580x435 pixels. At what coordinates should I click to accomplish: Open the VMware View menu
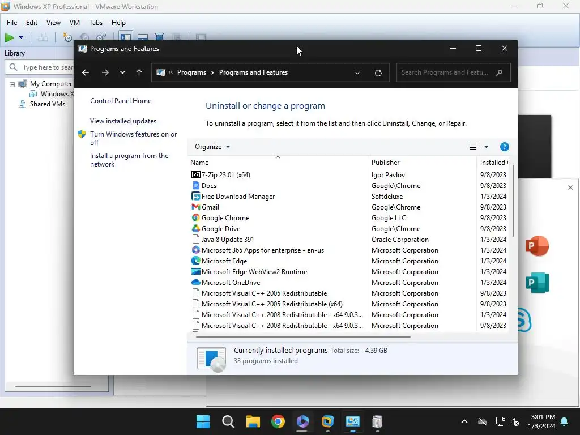click(x=53, y=23)
